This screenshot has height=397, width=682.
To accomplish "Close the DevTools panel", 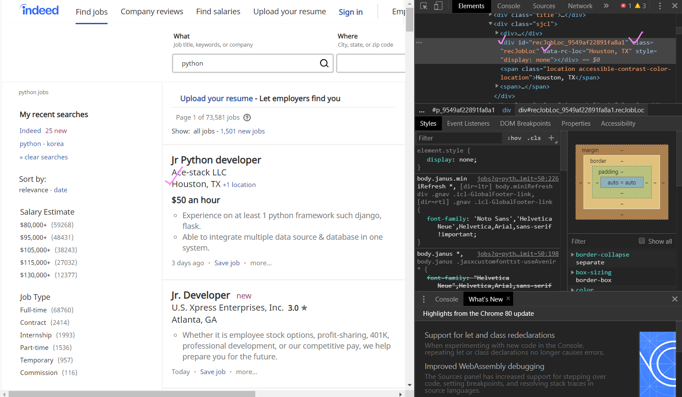I will click(x=675, y=6).
